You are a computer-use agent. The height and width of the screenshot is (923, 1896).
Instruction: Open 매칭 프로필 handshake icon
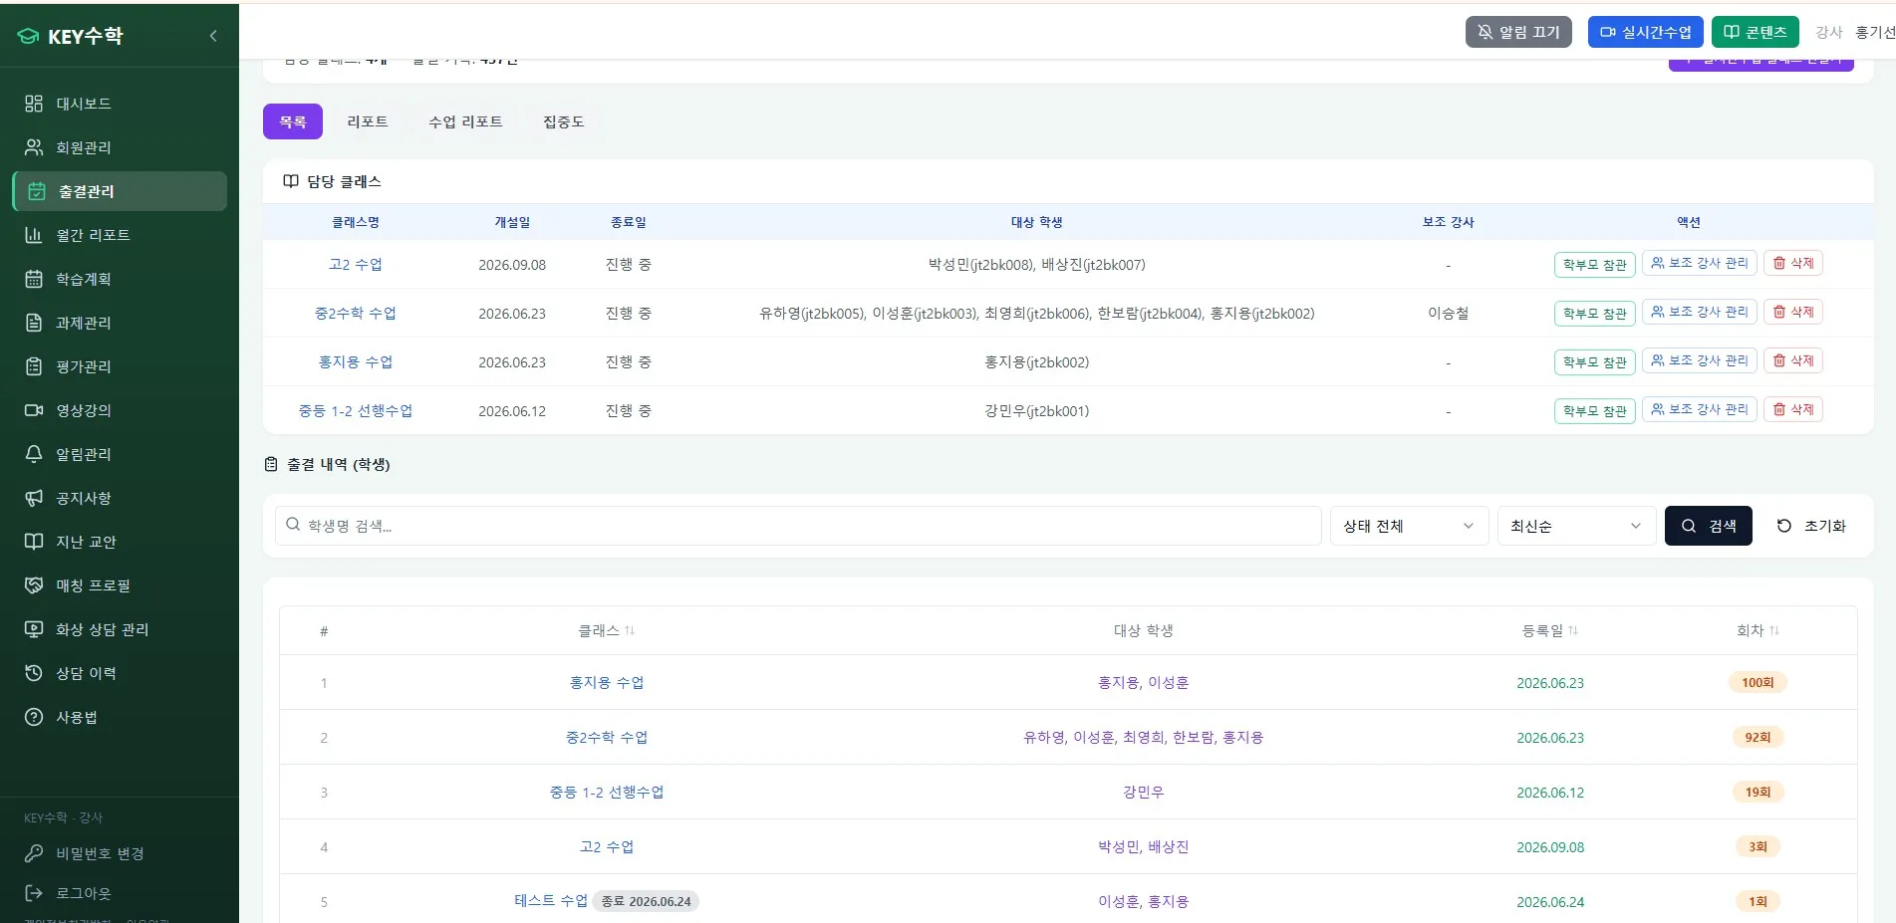(x=34, y=585)
